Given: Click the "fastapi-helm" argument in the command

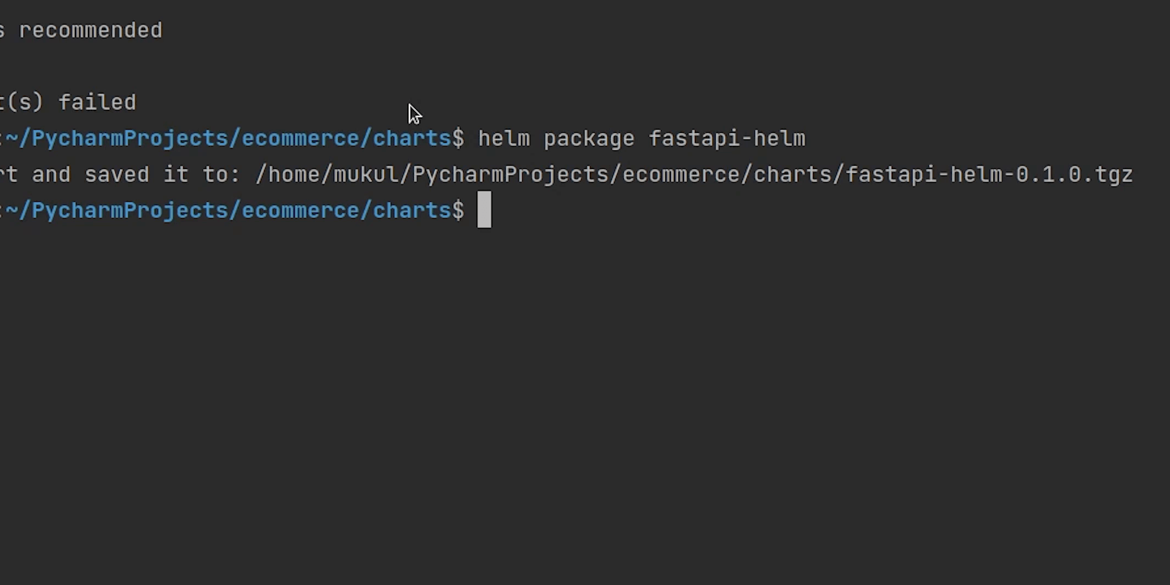Looking at the screenshot, I should coord(727,139).
